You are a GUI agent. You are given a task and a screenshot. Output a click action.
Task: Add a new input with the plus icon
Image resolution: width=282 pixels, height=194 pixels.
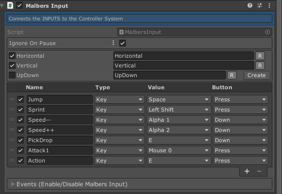pyautogui.click(x=247, y=171)
